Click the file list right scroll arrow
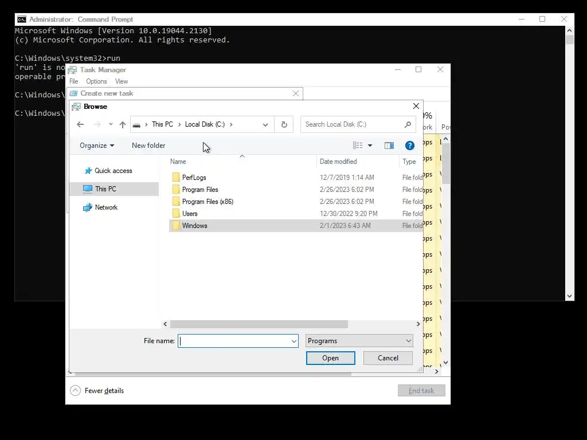This screenshot has height=440, width=587. [418, 324]
